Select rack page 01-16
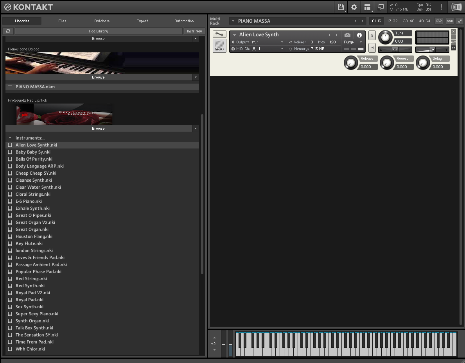Image resolution: width=465 pixels, height=363 pixels. point(376,21)
